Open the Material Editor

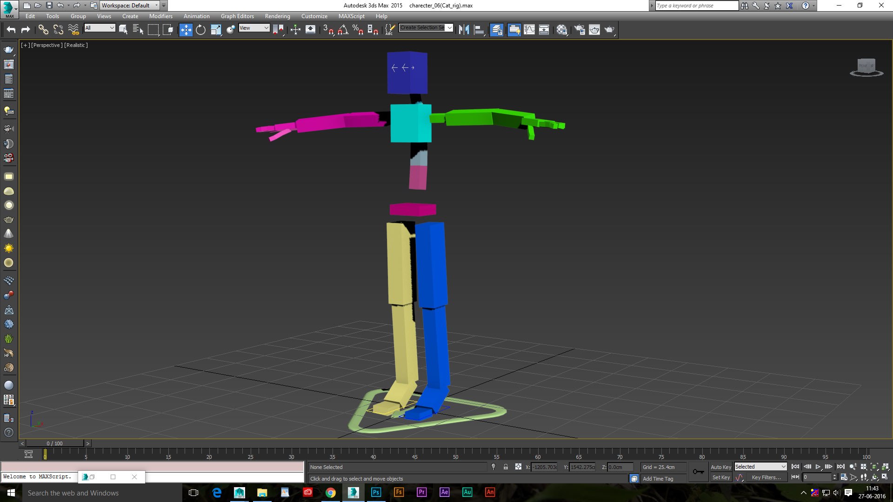pyautogui.click(x=562, y=30)
